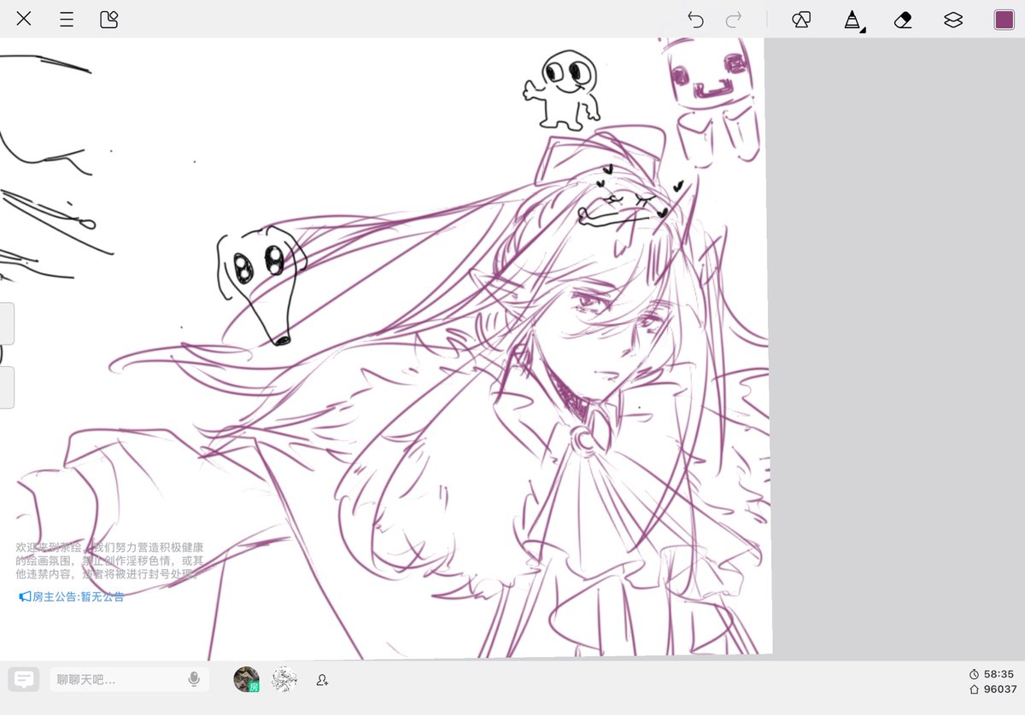Open the shapes tool
The height and width of the screenshot is (715, 1025).
coord(801,20)
